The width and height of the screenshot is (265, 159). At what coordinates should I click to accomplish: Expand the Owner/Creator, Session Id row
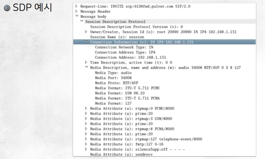(86, 32)
